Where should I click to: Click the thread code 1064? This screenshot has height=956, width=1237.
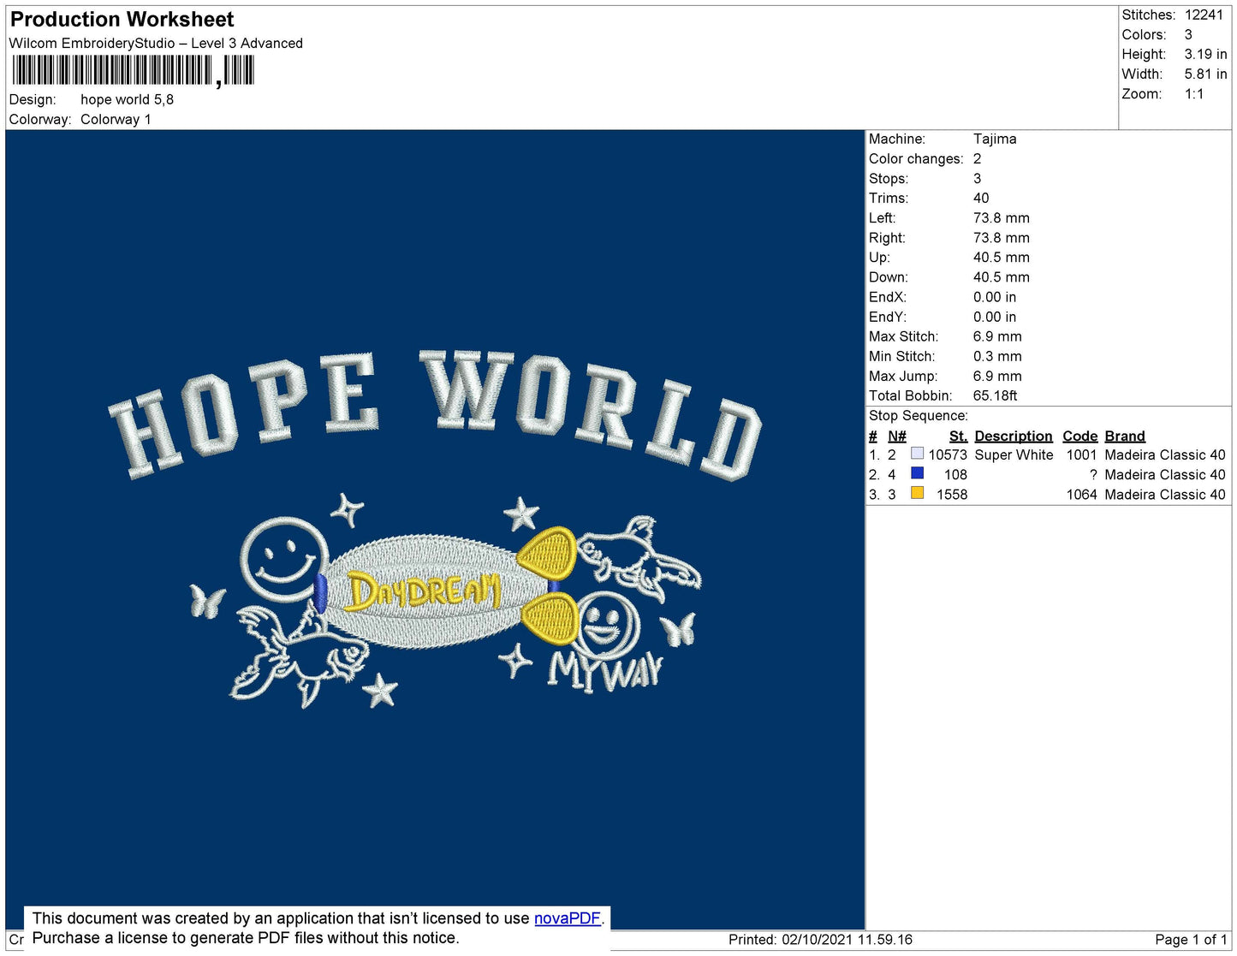point(1081,494)
